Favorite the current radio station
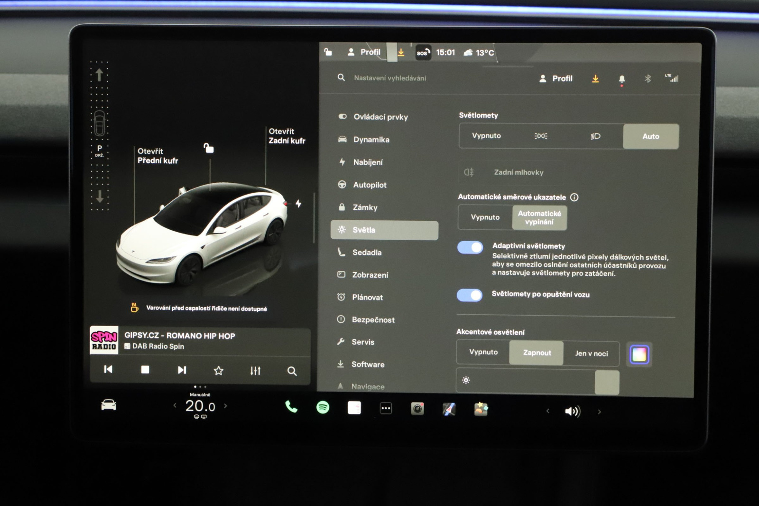 218,371
